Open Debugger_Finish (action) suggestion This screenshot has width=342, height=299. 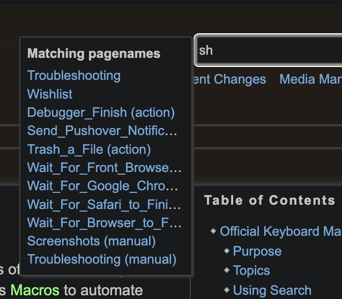pos(101,113)
